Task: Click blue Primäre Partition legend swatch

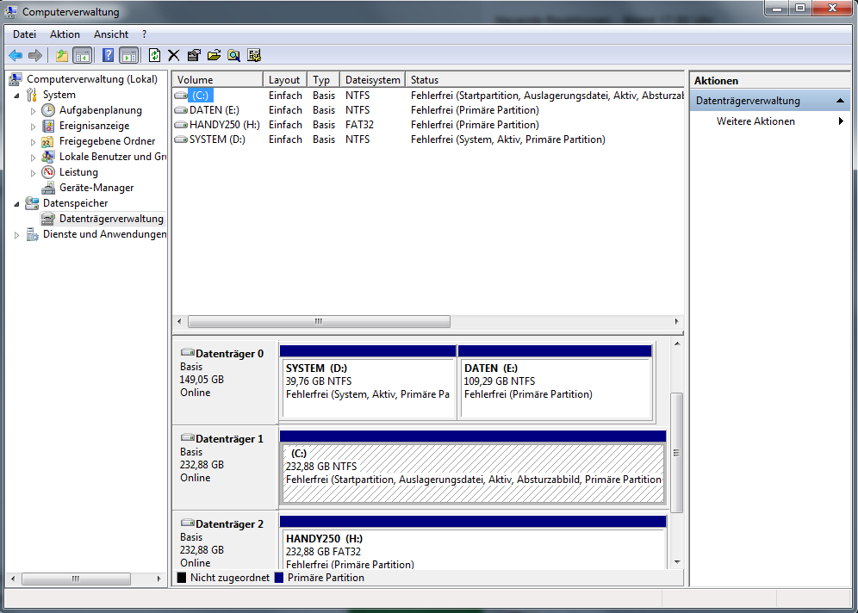Action: (279, 578)
